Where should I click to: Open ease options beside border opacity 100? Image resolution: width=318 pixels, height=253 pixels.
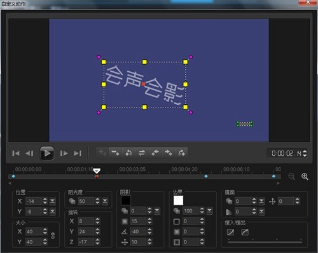209,210
